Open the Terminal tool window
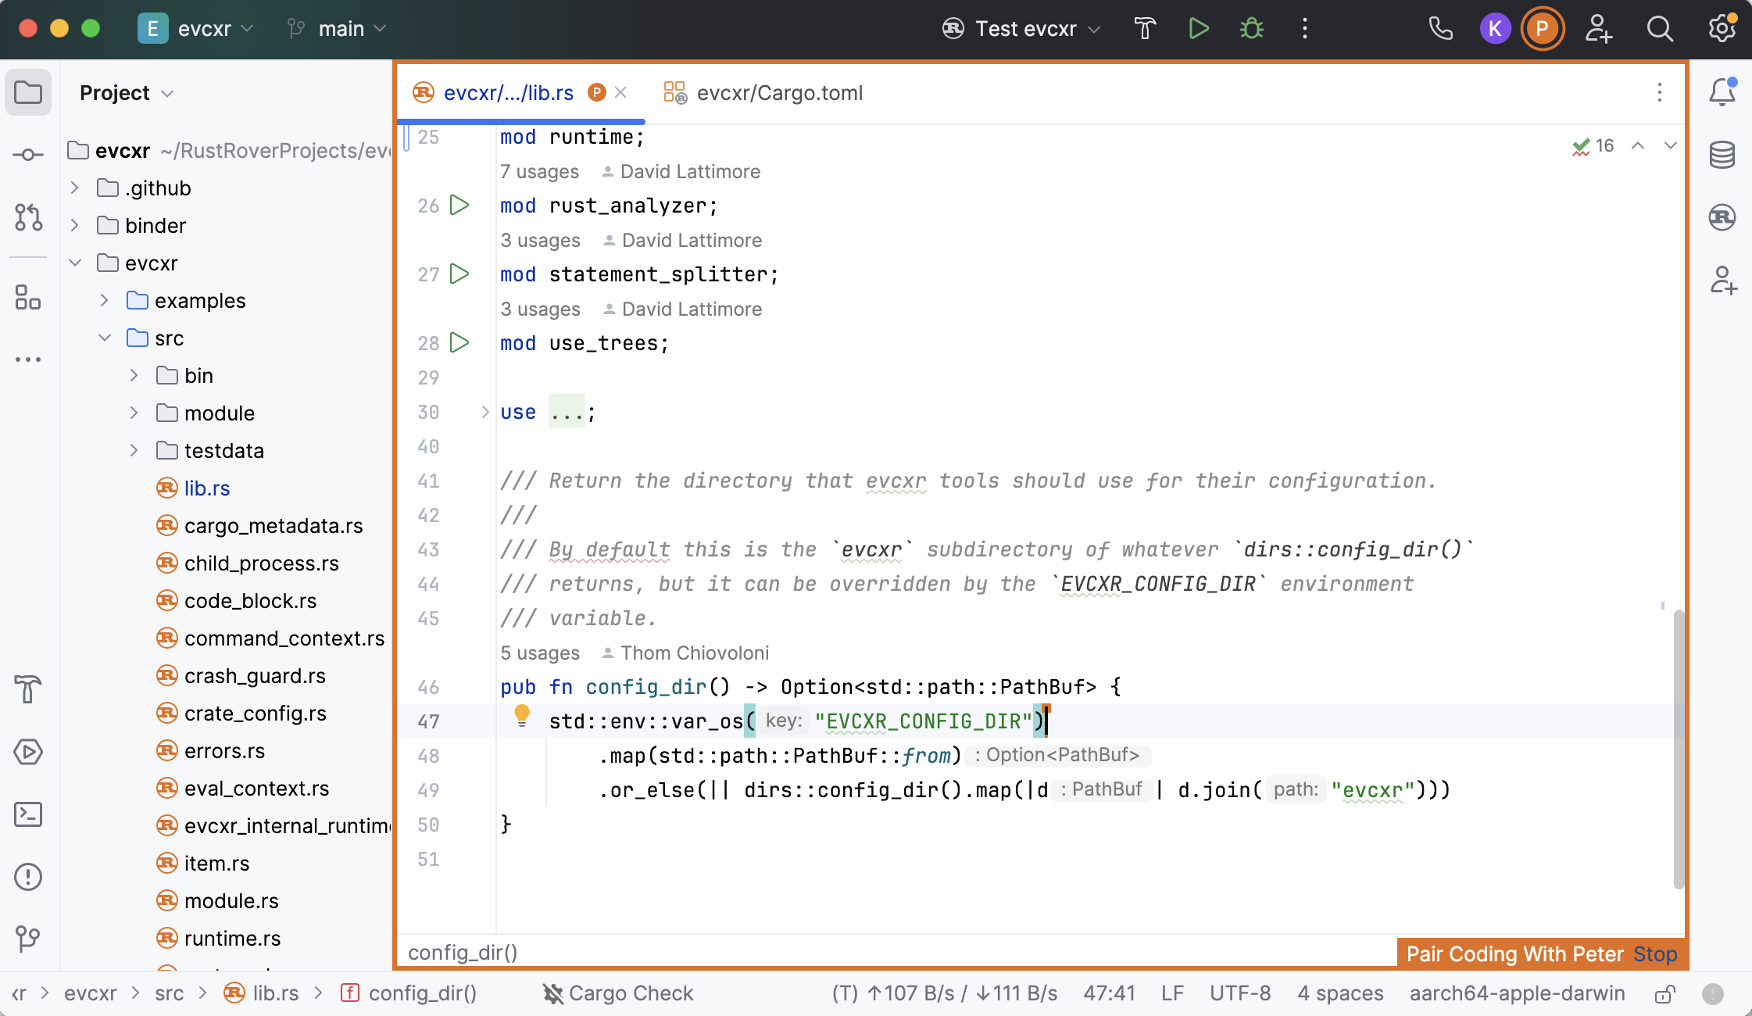The width and height of the screenshot is (1752, 1016). (x=28, y=814)
